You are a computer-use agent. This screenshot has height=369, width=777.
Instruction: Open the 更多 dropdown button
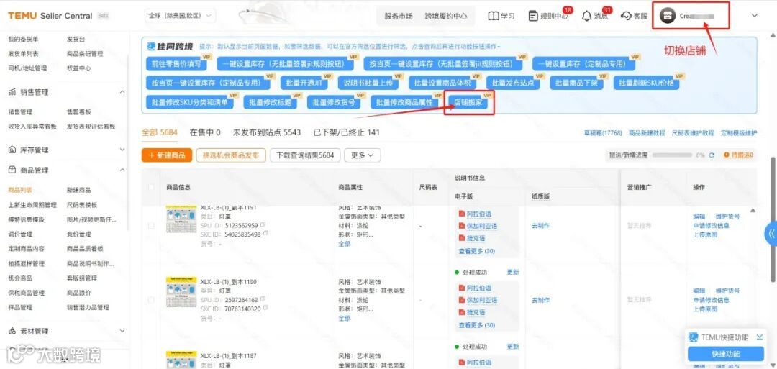(362, 155)
